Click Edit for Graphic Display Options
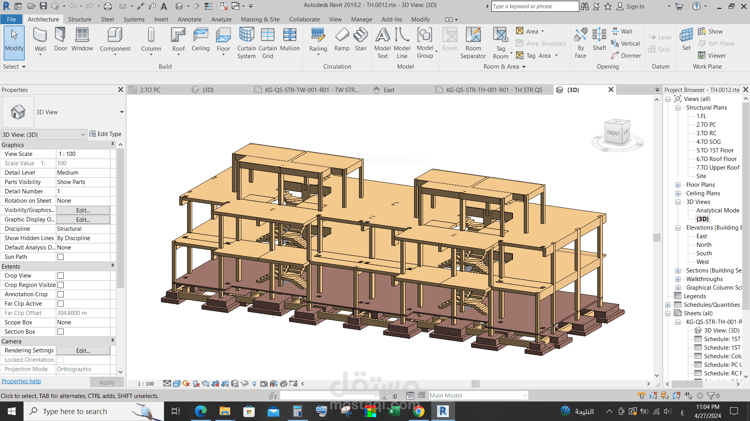This screenshot has width=750, height=421. pos(83,219)
